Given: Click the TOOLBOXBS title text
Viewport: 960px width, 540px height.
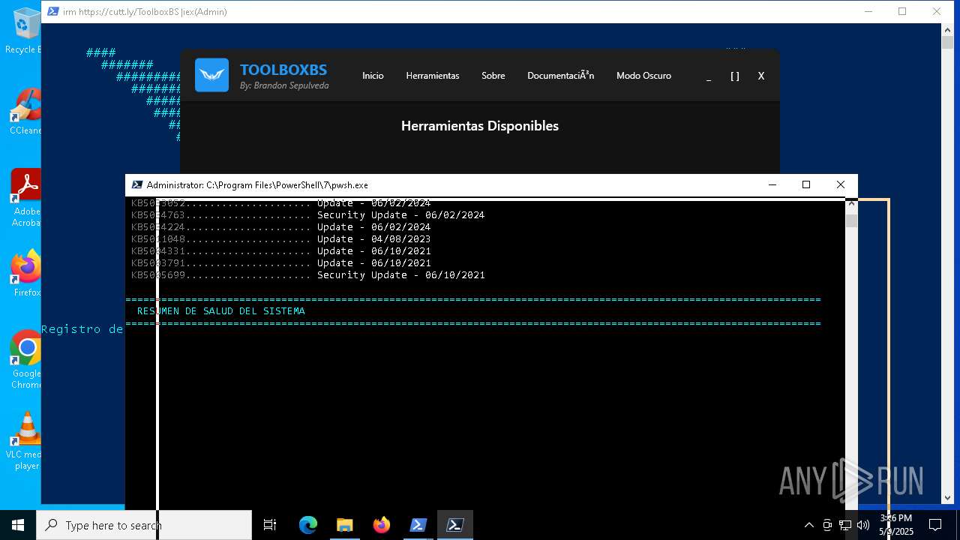Looking at the screenshot, I should (283, 70).
